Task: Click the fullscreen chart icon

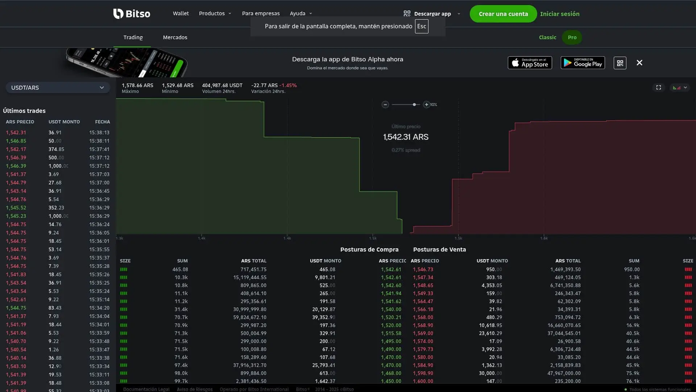Action: [x=659, y=87]
